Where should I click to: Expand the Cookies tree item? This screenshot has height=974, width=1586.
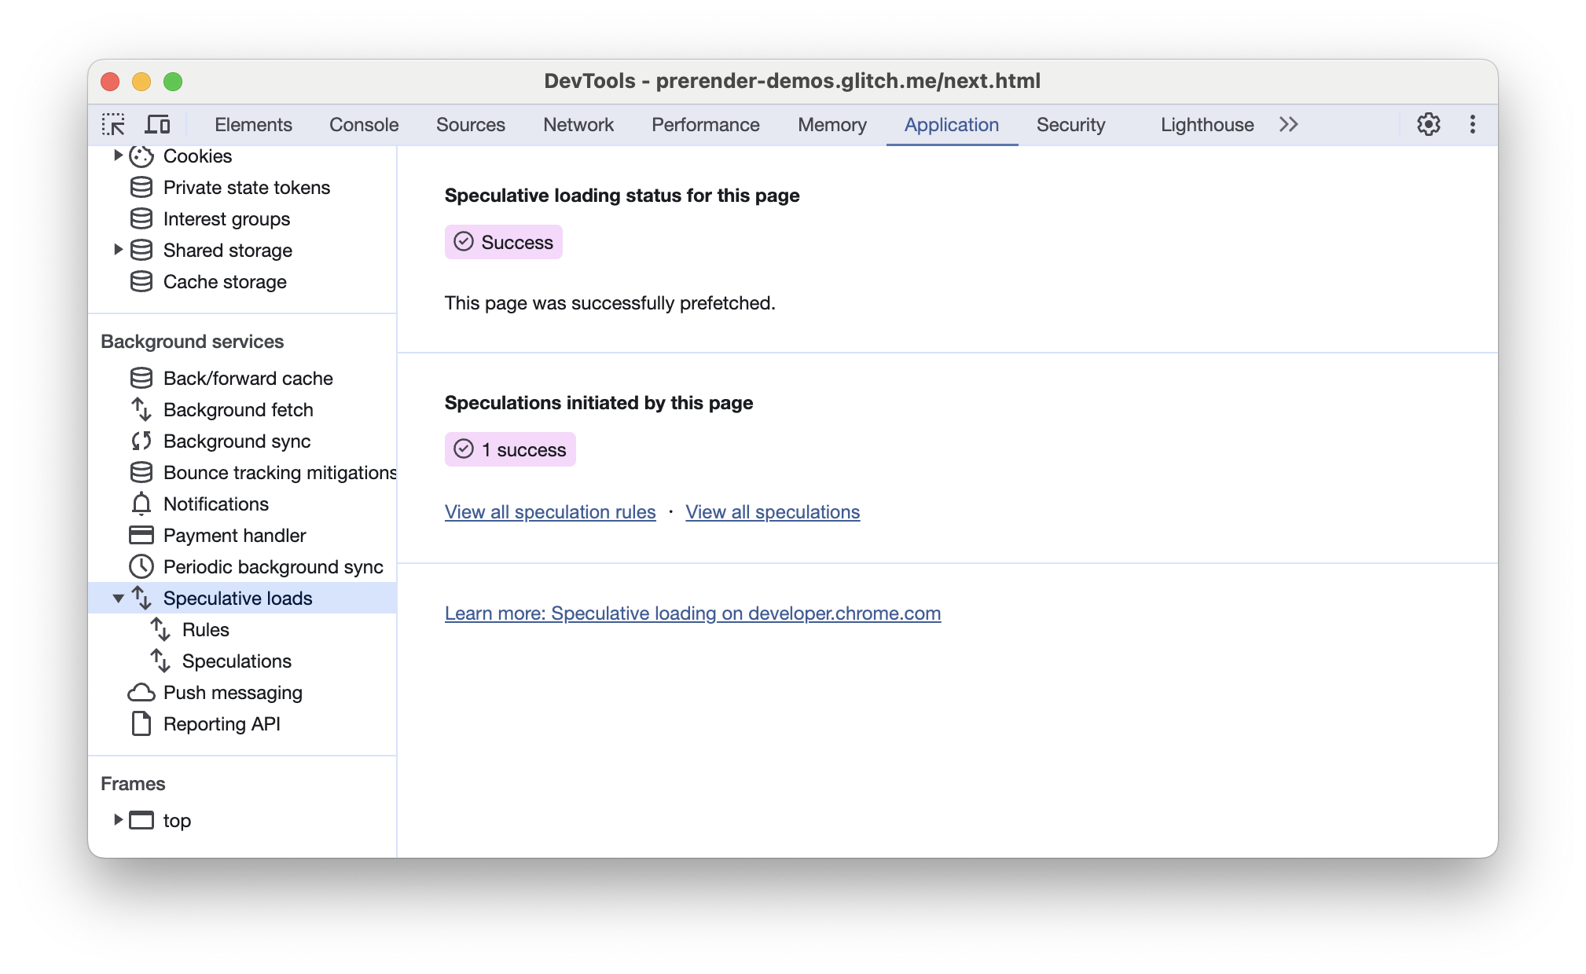(x=118, y=156)
